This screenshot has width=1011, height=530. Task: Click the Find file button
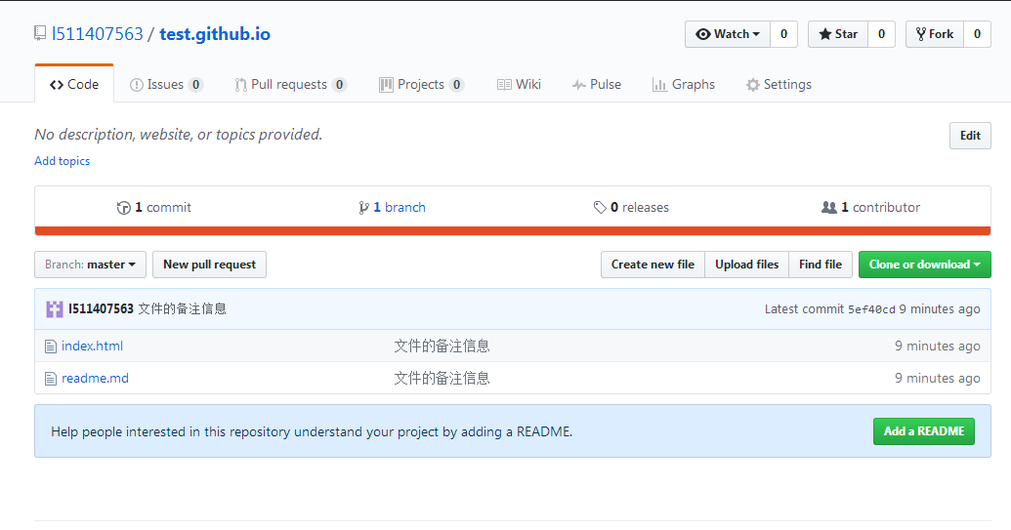click(821, 265)
